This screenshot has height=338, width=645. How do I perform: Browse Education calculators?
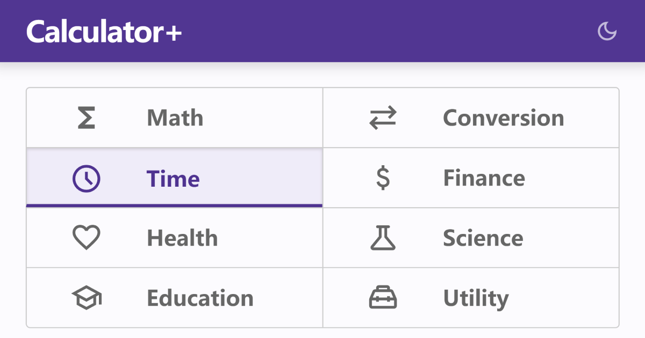(175, 298)
